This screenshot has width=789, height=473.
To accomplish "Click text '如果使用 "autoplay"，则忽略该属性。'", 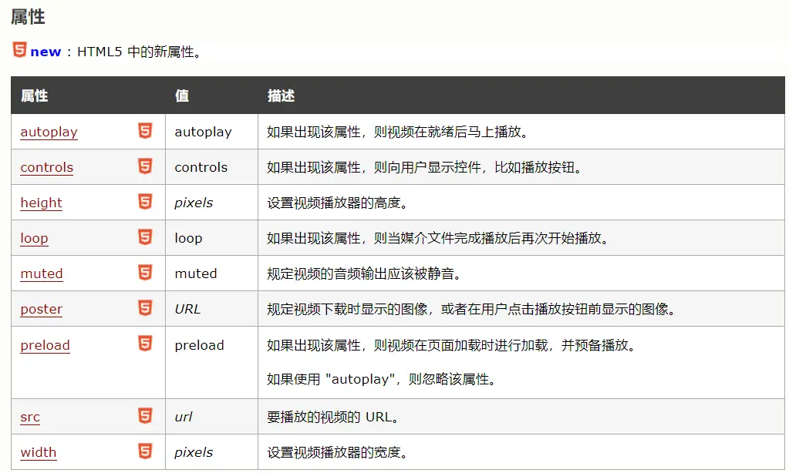I will pos(383,379).
